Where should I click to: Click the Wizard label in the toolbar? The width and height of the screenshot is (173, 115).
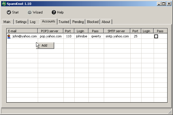click(x=37, y=12)
